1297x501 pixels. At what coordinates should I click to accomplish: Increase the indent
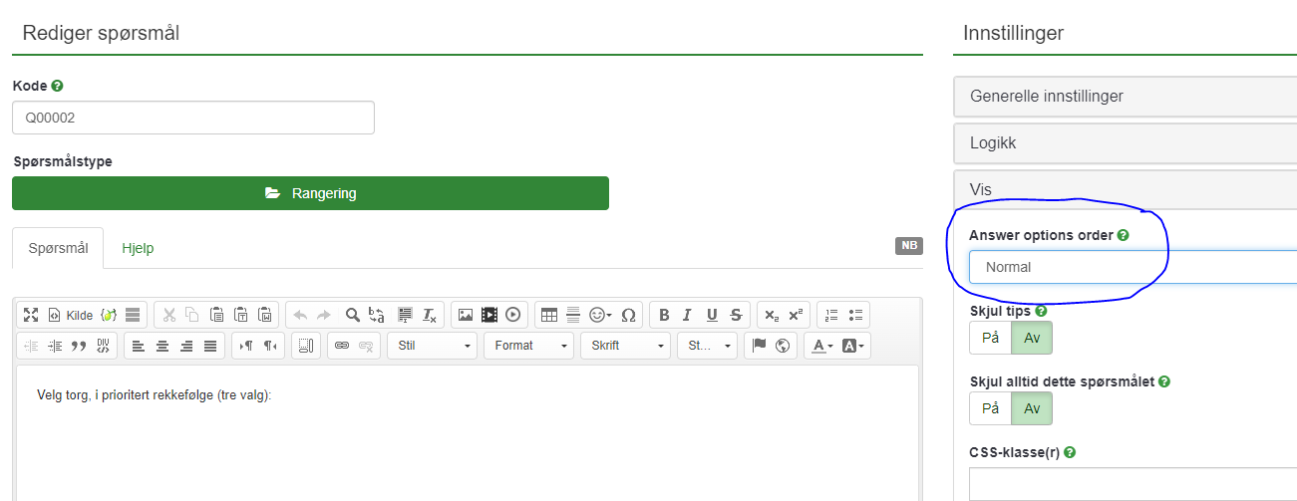[55, 346]
